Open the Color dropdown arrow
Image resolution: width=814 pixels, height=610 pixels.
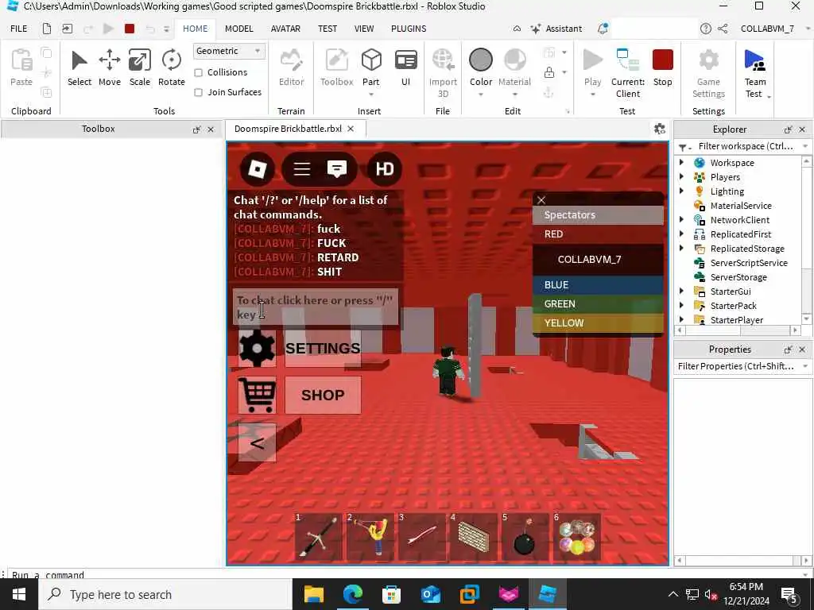point(481,95)
